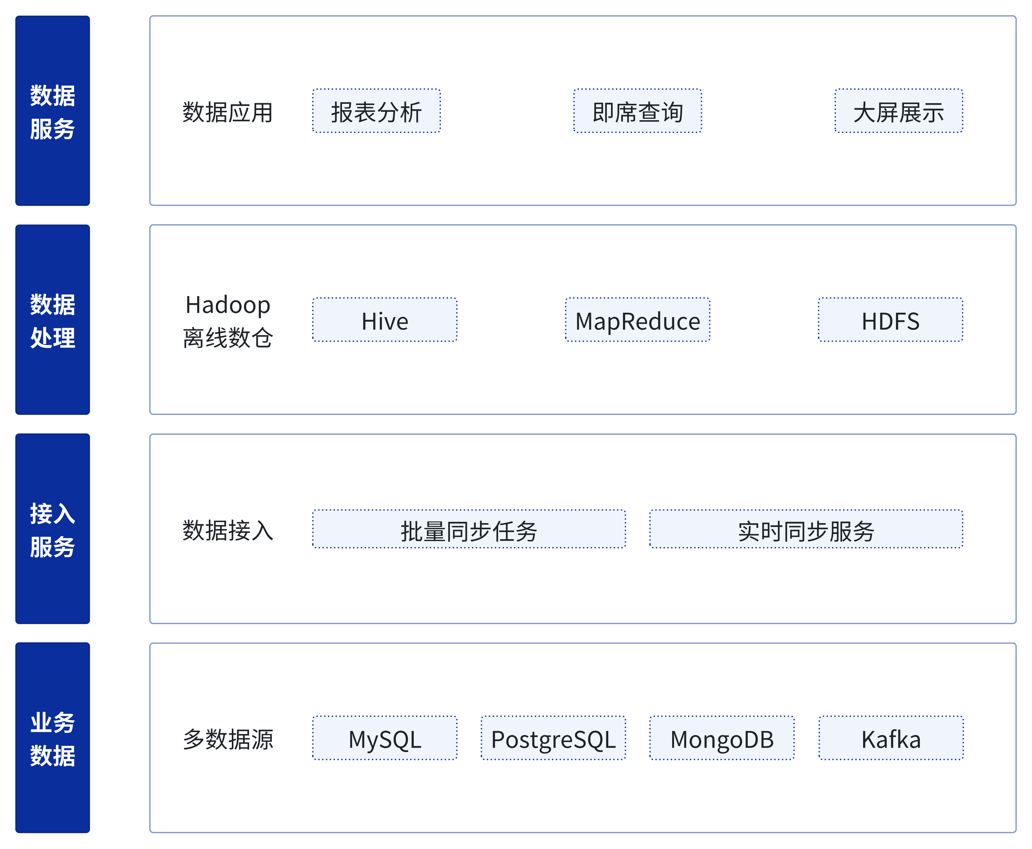Select the 大屏展示 box
This screenshot has width=1032, height=849.
coord(899,111)
